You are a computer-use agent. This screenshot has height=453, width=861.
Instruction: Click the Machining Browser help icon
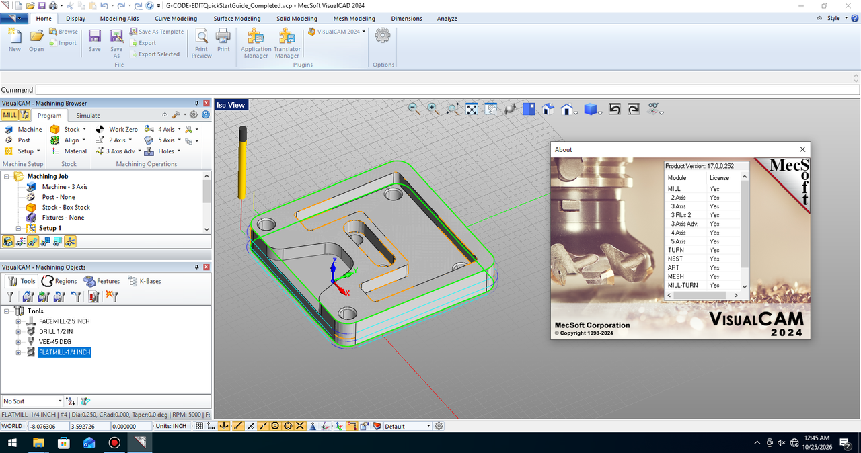click(206, 115)
